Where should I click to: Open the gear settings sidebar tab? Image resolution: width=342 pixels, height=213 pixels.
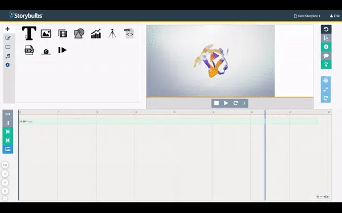click(7, 65)
